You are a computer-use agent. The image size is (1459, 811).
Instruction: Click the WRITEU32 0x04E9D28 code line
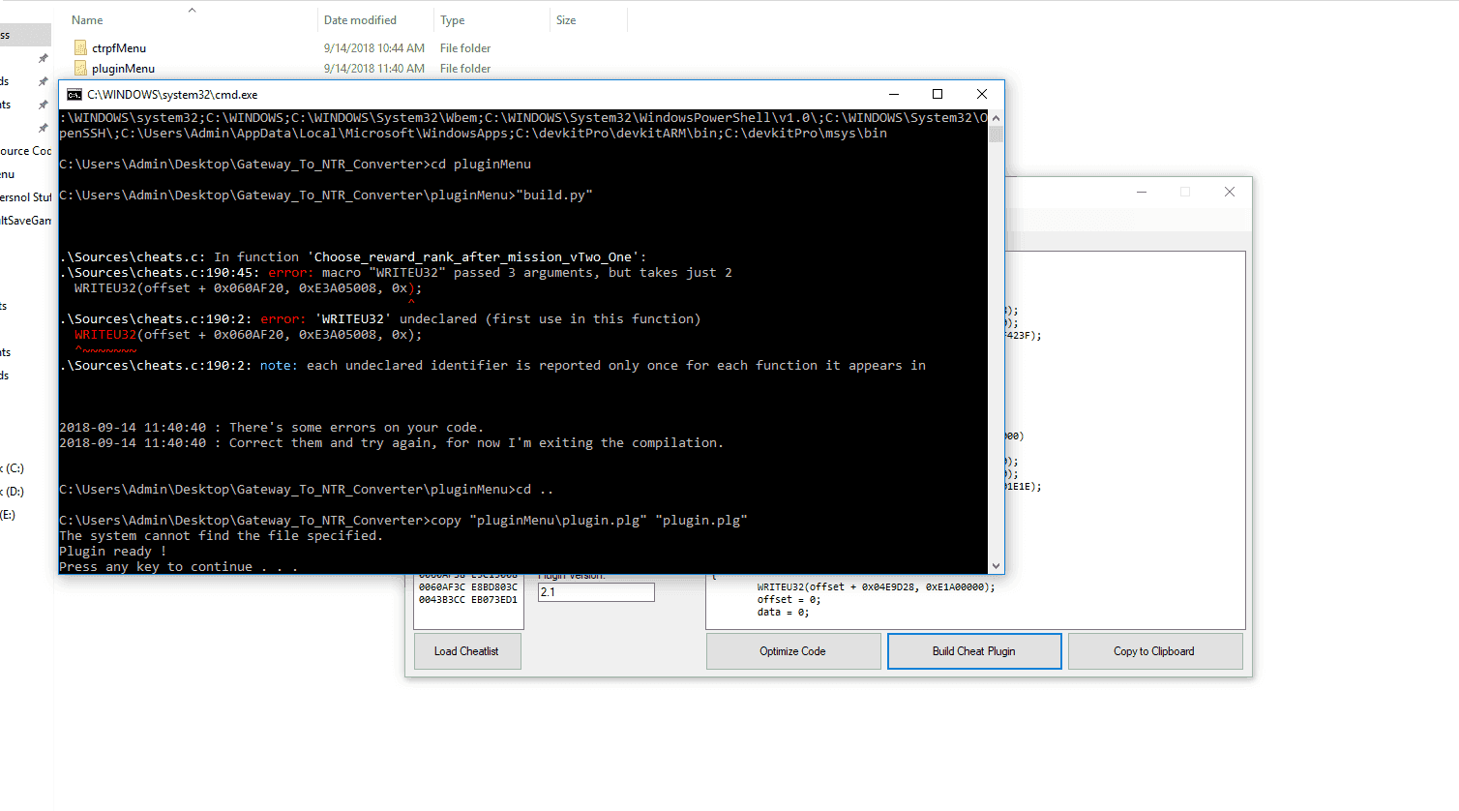[876, 586]
